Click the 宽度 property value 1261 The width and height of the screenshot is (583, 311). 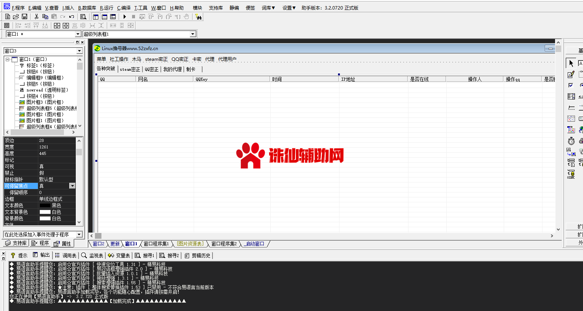click(57, 147)
